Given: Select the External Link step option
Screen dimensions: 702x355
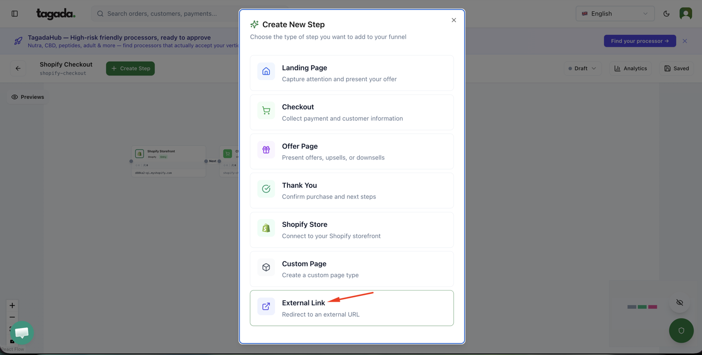Looking at the screenshot, I should pyautogui.click(x=351, y=308).
